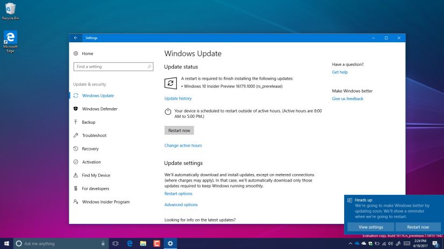Click the Update status heading
The width and height of the screenshot is (444, 249).
point(181,66)
